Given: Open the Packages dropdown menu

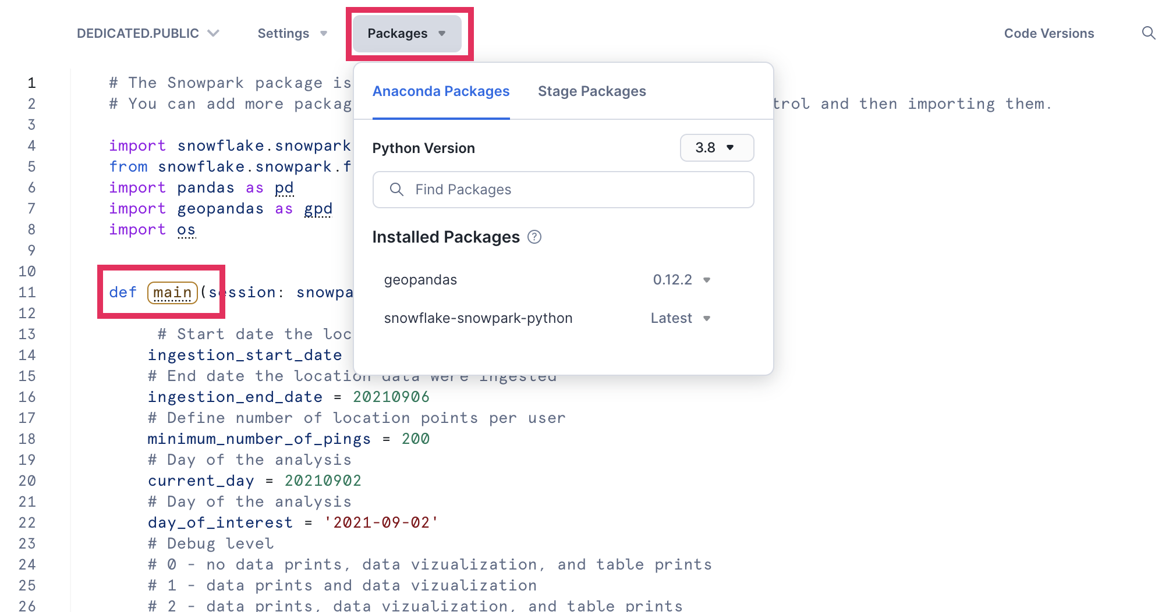Looking at the screenshot, I should (x=406, y=34).
